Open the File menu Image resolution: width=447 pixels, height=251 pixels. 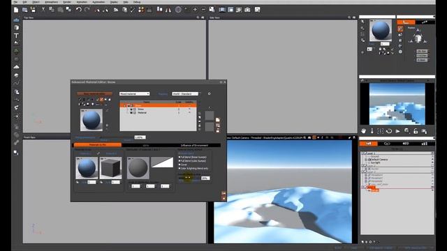tap(15, 2)
